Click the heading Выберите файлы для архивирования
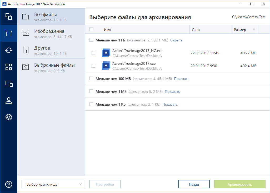 tap(140, 17)
